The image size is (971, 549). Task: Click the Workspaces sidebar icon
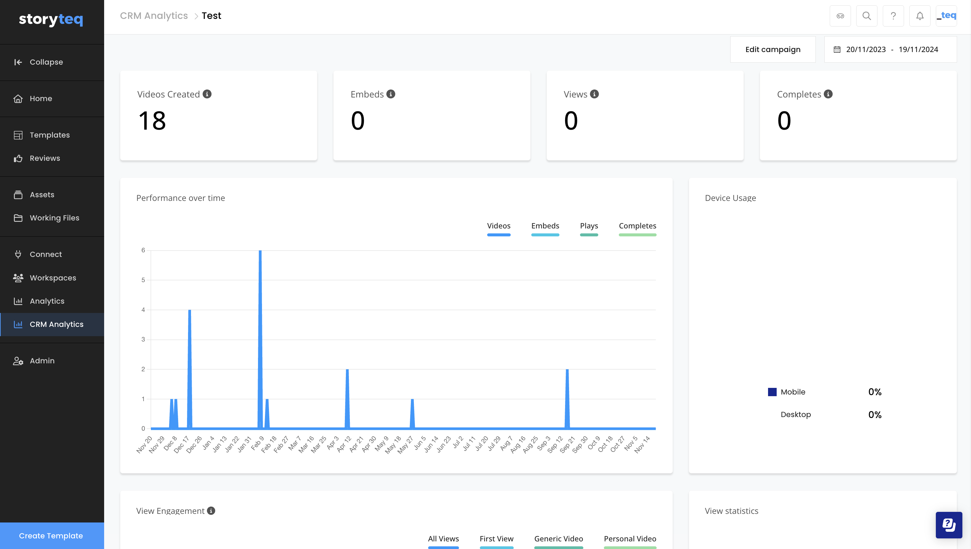(18, 277)
